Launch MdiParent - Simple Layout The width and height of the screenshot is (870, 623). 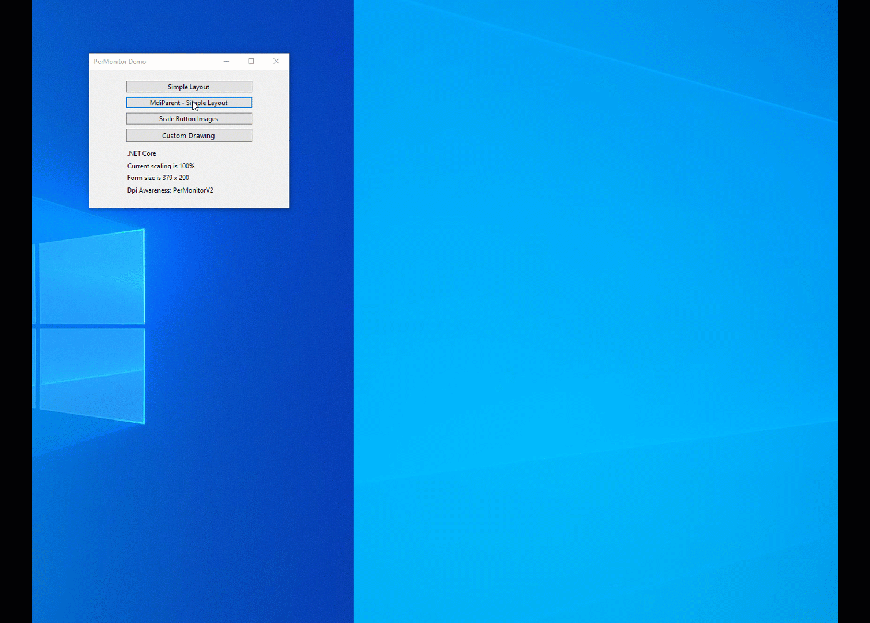tap(189, 103)
